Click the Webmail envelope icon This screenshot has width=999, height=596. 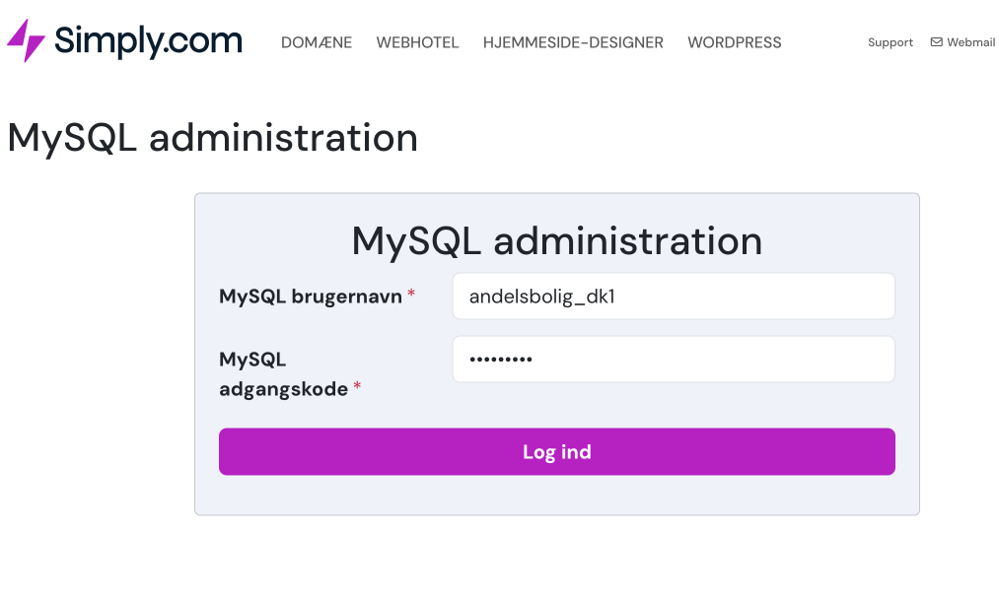click(936, 42)
